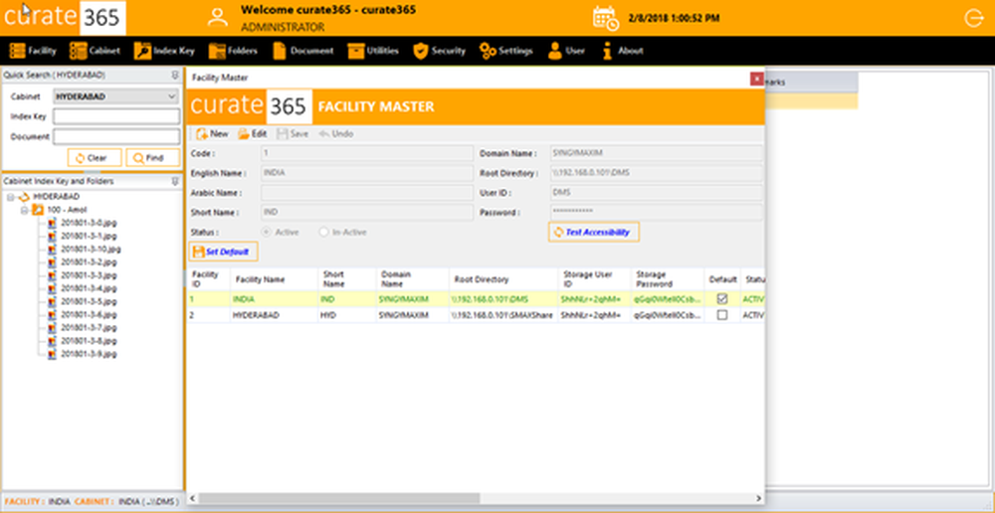Open the Security menu
This screenshot has width=995, height=513.
click(x=439, y=51)
